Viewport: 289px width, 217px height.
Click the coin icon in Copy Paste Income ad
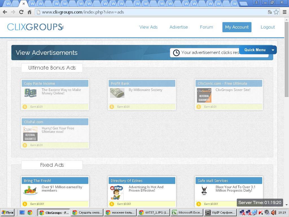[25, 107]
